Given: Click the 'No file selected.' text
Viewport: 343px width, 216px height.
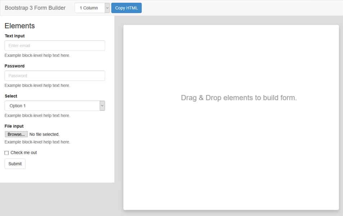Looking at the screenshot, I should [x=44, y=134].
